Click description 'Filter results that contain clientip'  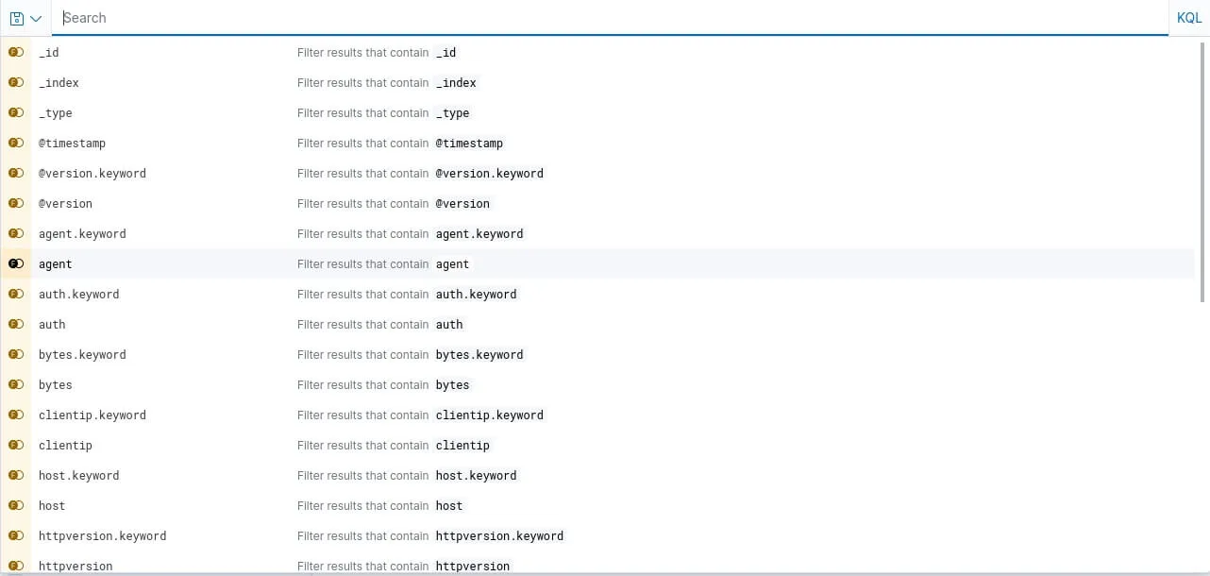pyautogui.click(x=395, y=446)
